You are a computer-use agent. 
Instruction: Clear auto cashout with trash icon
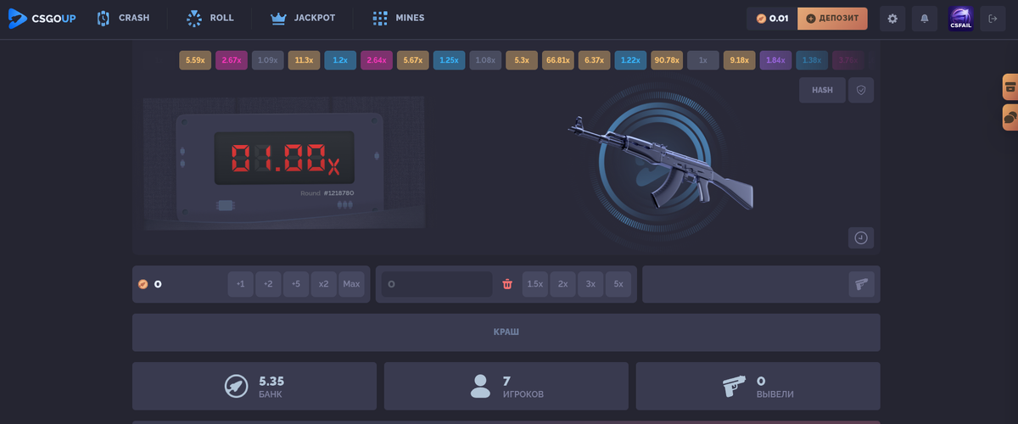tap(507, 284)
